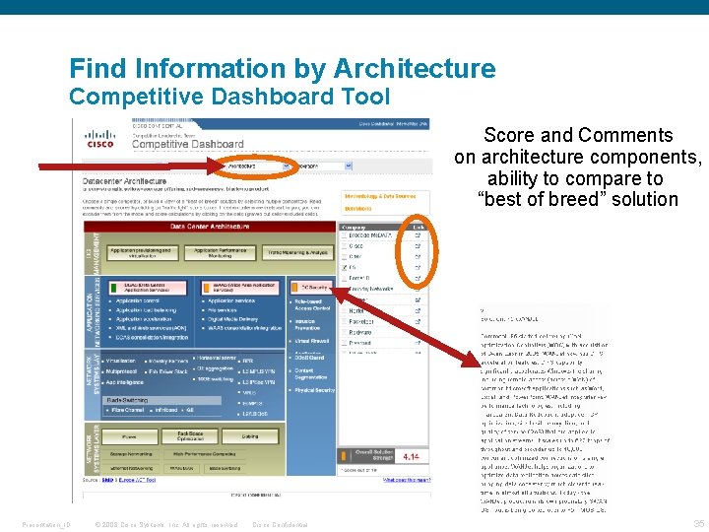Uncheck the F5 company checkbox
Screen dimensions: 709x532
[x=344, y=267]
